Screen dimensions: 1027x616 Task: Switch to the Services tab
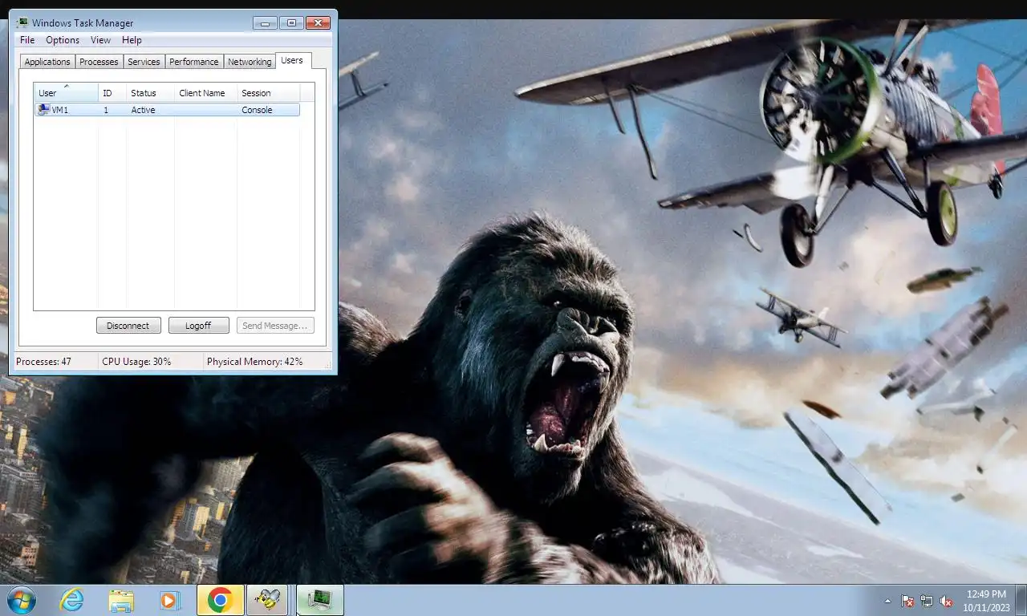pyautogui.click(x=144, y=62)
